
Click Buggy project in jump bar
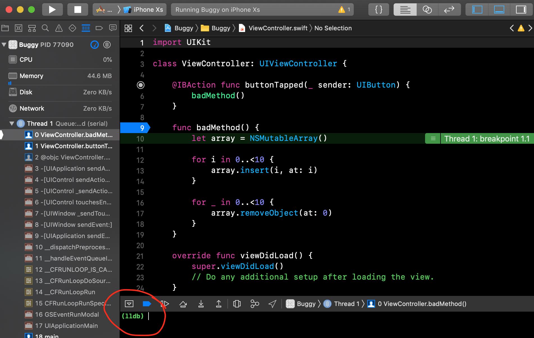pos(179,28)
